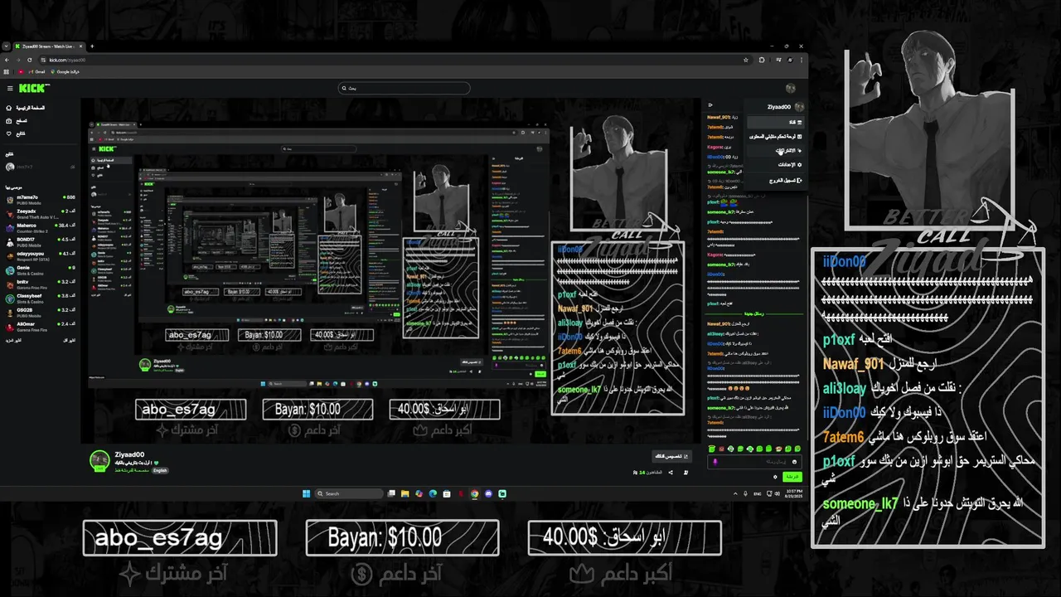The height and width of the screenshot is (597, 1061).
Task: Open Microsoft Edge from the taskbar
Action: (x=433, y=493)
